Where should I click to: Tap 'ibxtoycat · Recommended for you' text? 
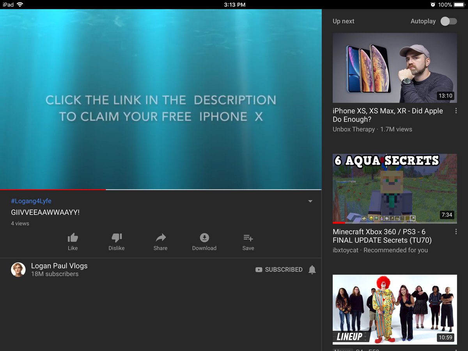click(380, 250)
